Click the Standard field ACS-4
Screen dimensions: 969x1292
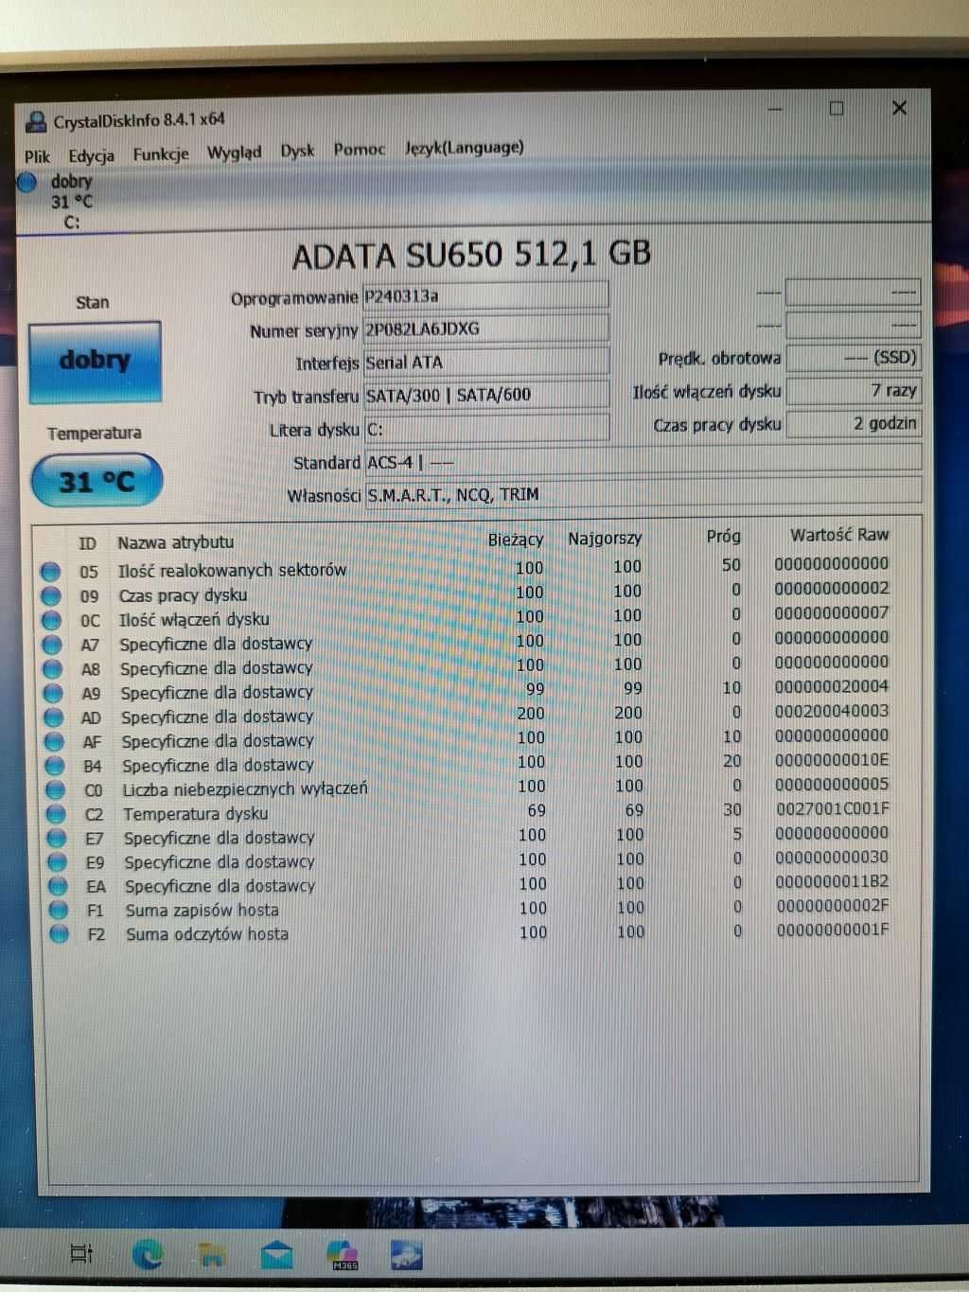(643, 461)
